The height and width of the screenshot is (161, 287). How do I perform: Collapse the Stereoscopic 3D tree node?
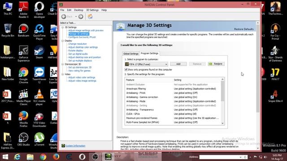pos(63,64)
